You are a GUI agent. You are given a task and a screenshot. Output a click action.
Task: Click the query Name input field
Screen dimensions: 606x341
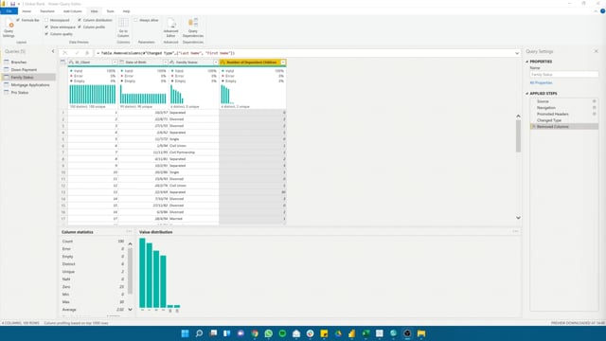564,74
